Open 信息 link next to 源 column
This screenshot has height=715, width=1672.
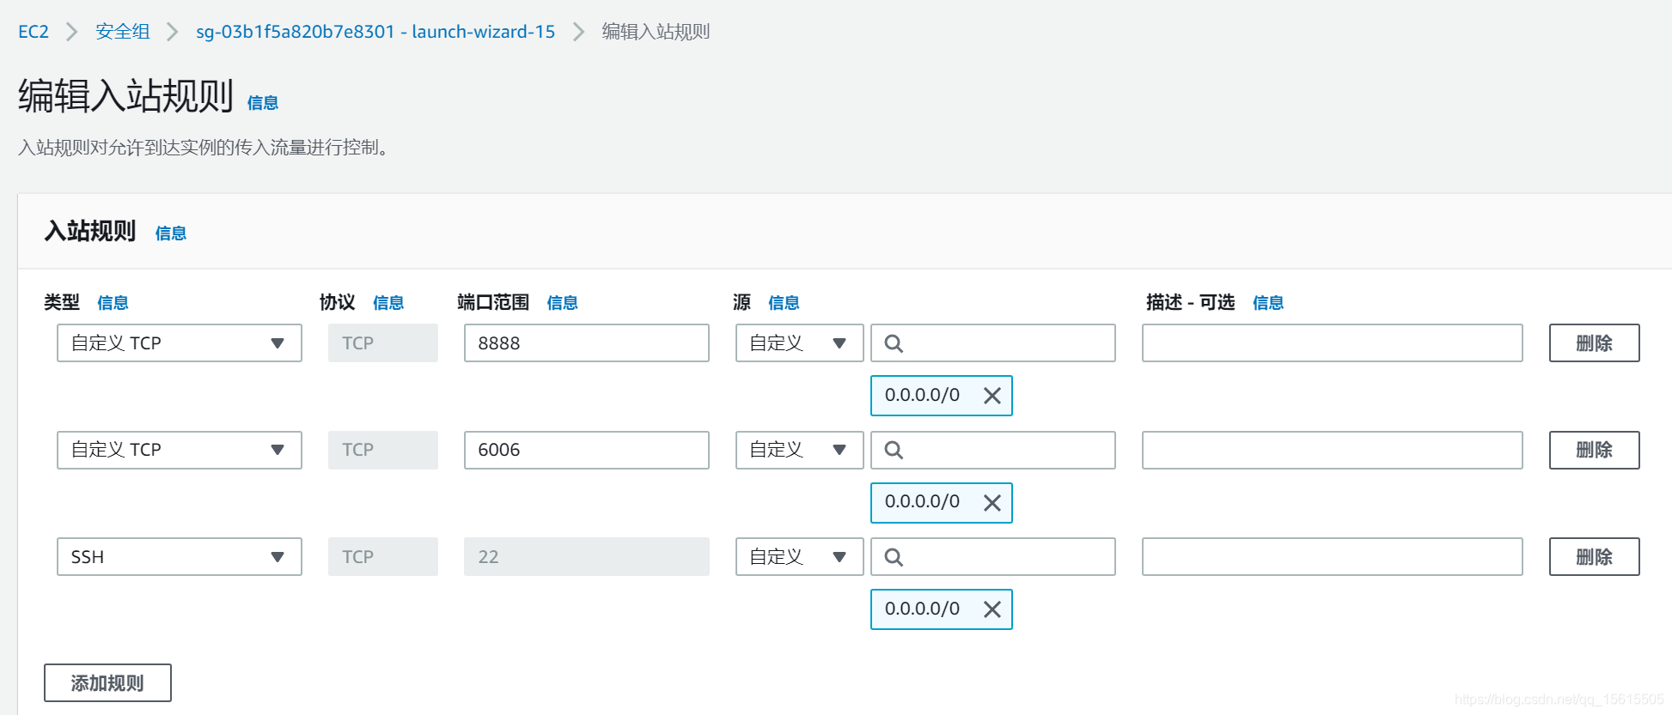point(784,303)
